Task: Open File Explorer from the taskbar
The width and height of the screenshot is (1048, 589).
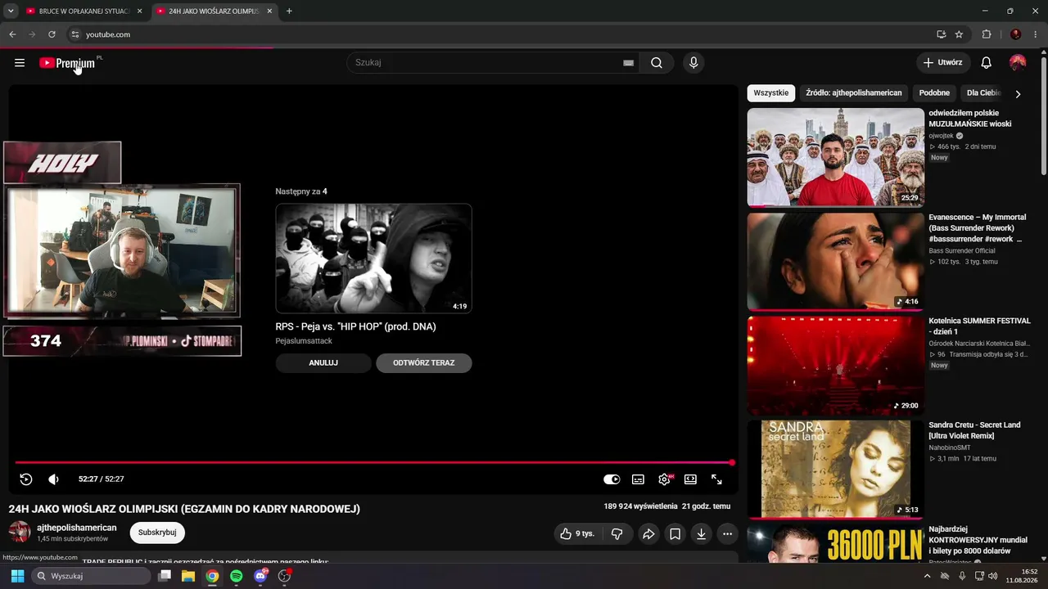Action: point(188,576)
